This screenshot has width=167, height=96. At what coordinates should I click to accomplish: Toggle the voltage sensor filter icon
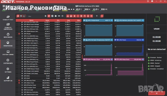pyautogui.click(x=71, y=16)
